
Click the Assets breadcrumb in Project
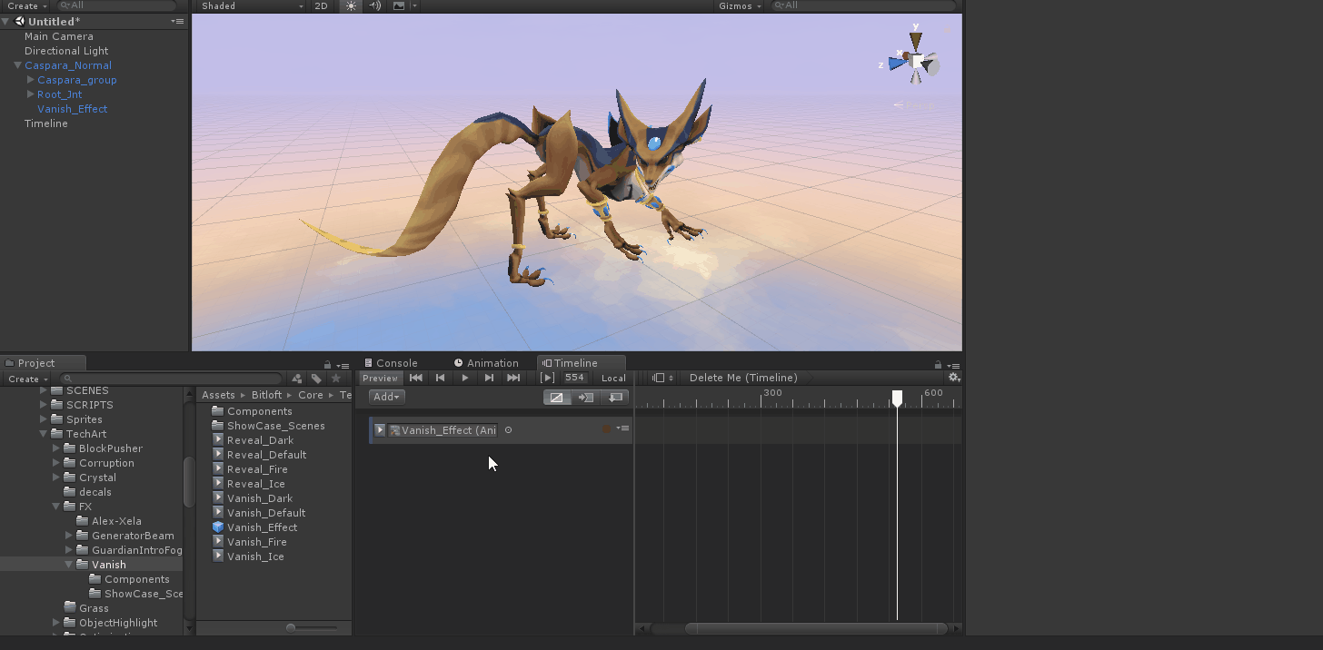click(x=218, y=395)
